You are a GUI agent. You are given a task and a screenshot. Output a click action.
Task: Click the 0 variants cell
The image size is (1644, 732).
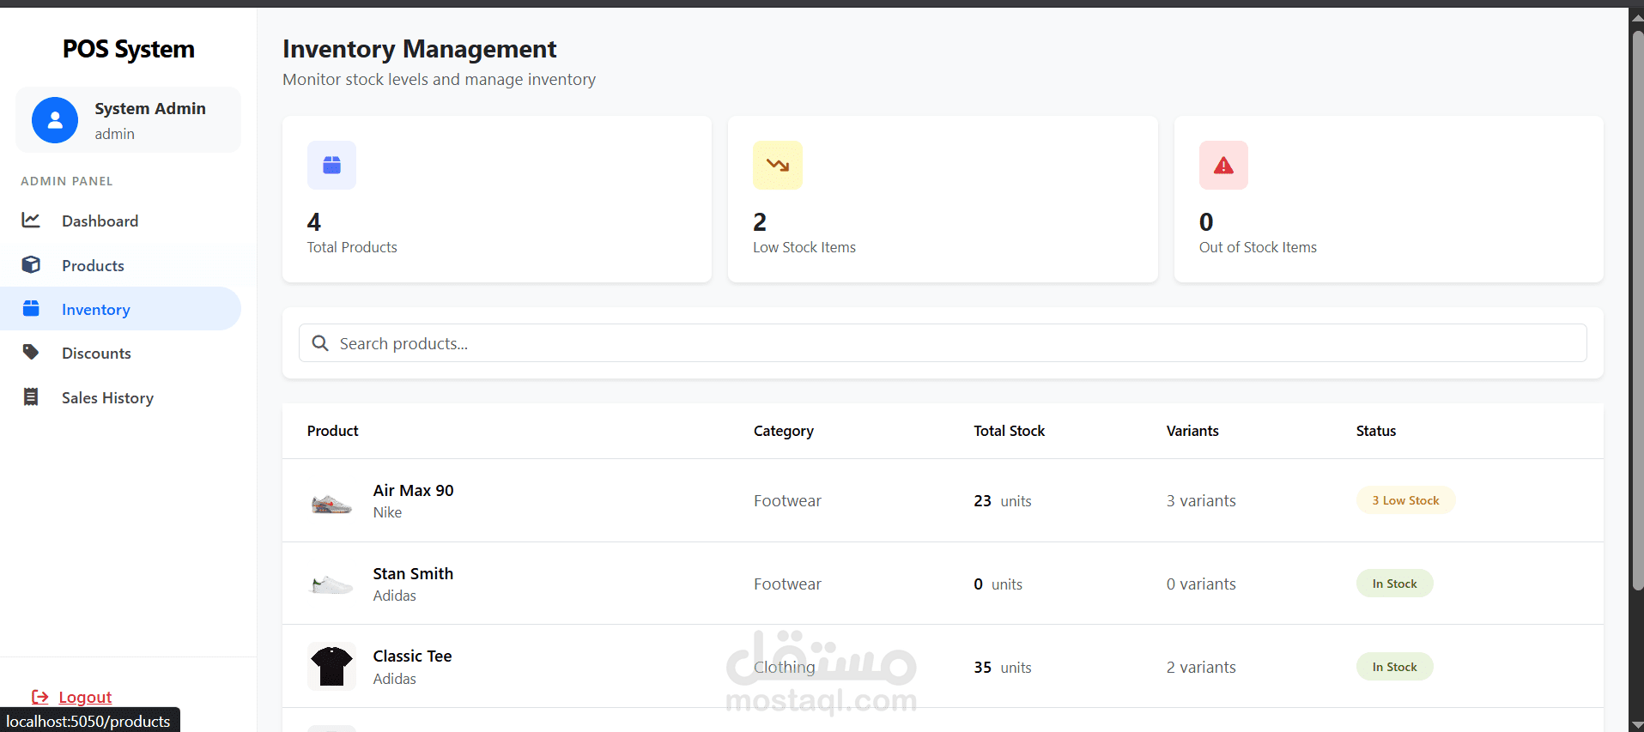1201,584
